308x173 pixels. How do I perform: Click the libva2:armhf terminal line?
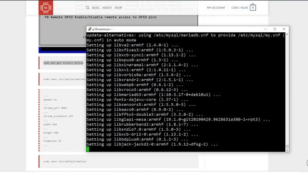(x=132, y=45)
